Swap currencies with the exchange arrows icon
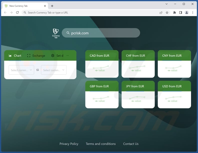The width and height of the screenshot is (198, 153). 38,70
